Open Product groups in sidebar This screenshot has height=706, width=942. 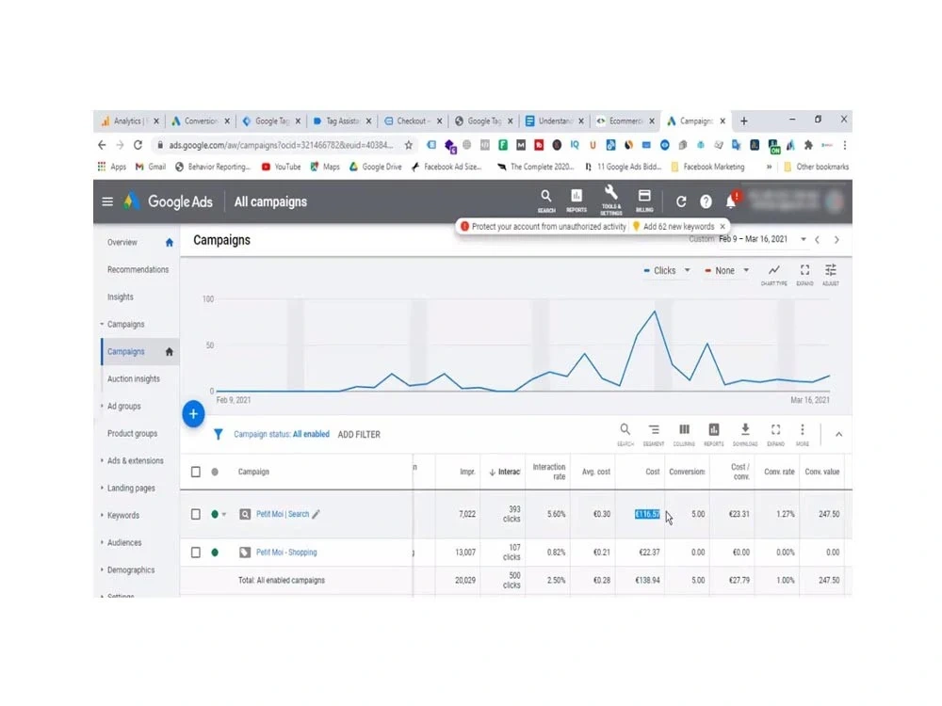click(x=132, y=433)
